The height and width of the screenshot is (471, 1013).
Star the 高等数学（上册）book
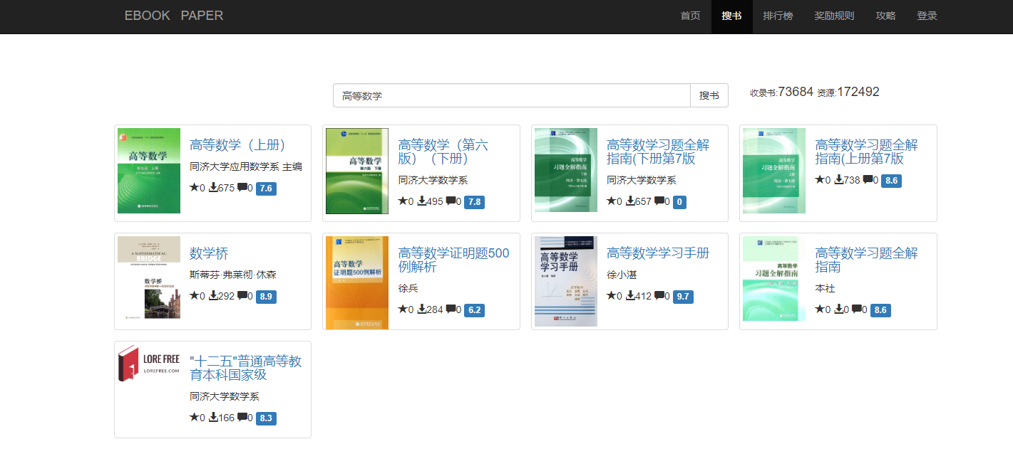pos(194,189)
